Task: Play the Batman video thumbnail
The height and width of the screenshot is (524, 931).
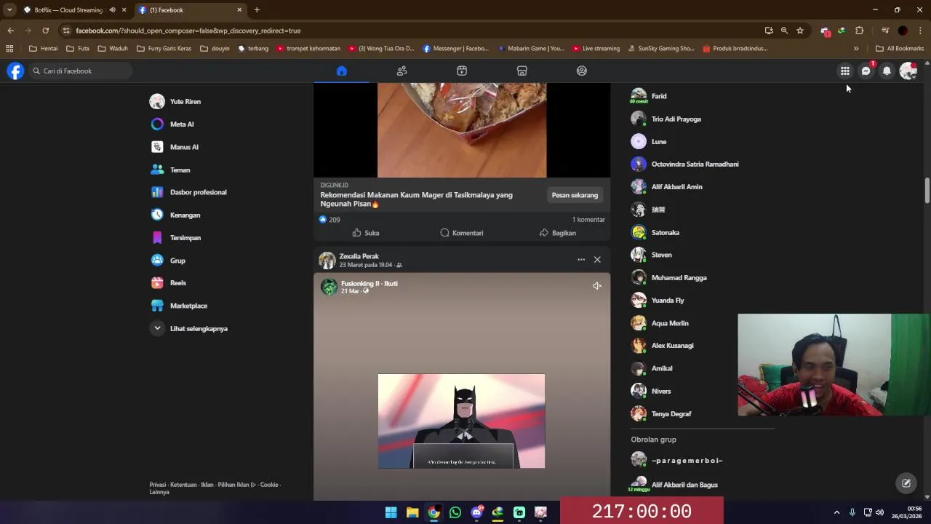Action: [x=461, y=421]
